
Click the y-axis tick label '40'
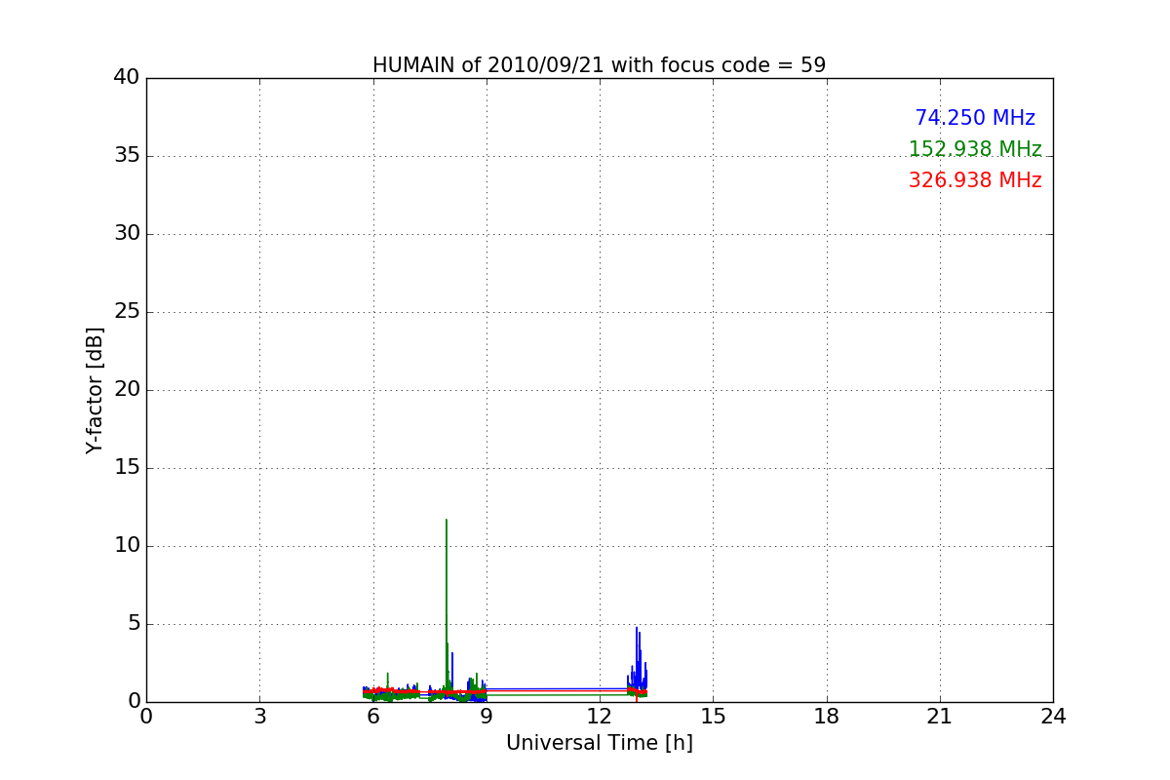pyautogui.click(x=127, y=78)
